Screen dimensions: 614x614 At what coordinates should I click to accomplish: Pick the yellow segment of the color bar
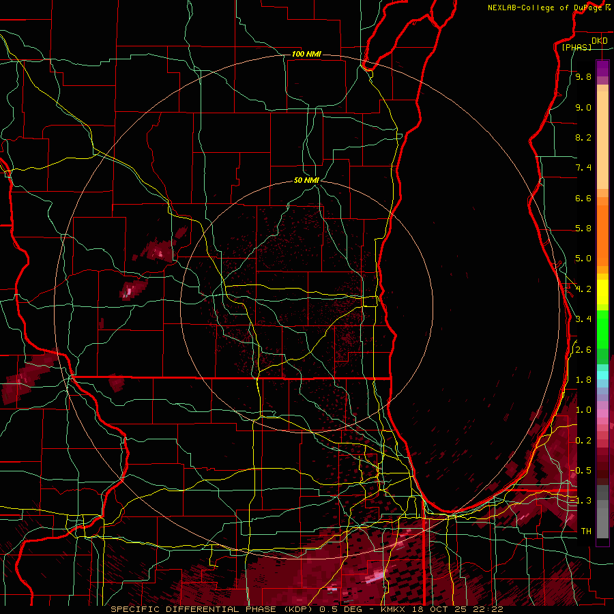pos(602,292)
